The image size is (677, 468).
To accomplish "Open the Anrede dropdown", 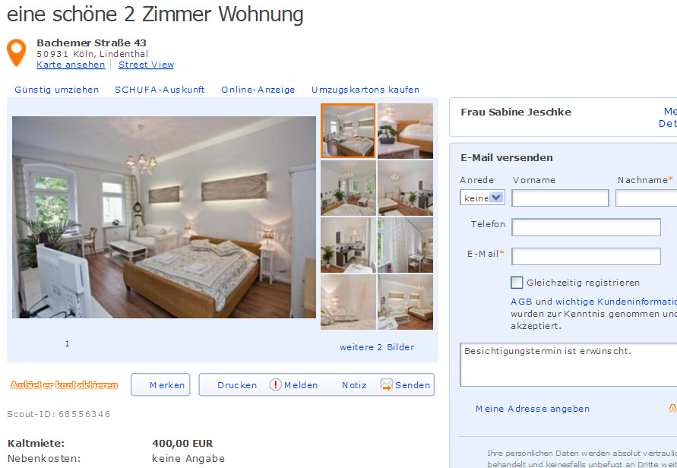I will click(x=482, y=198).
